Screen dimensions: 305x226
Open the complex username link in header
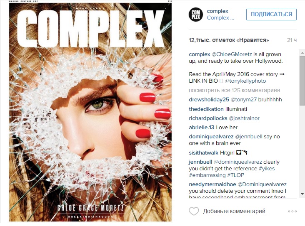pyautogui.click(x=217, y=11)
